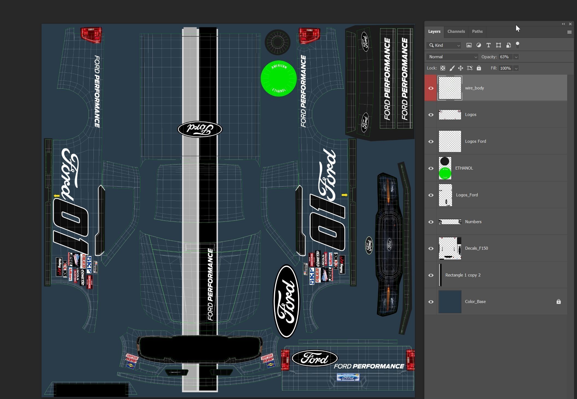Image resolution: width=577 pixels, height=399 pixels.
Task: Click the Fill label
Action: pos(494,68)
